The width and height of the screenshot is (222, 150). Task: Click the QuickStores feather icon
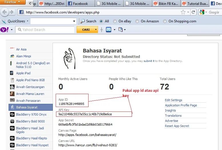(x=3, y=21)
